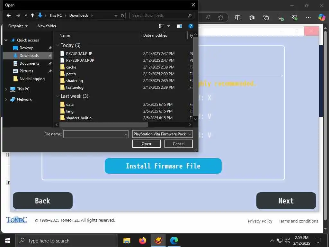Select the lang folder

coord(70,111)
